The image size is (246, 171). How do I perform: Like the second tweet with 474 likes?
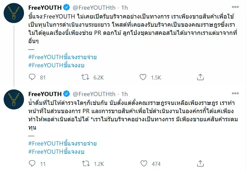(x=143, y=164)
